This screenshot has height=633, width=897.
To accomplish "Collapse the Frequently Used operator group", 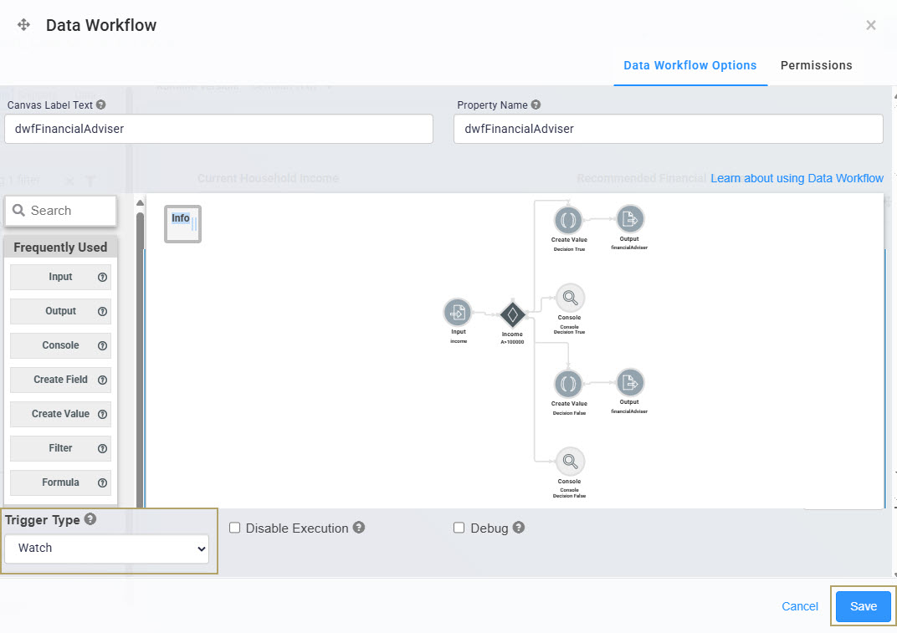I will (x=60, y=247).
